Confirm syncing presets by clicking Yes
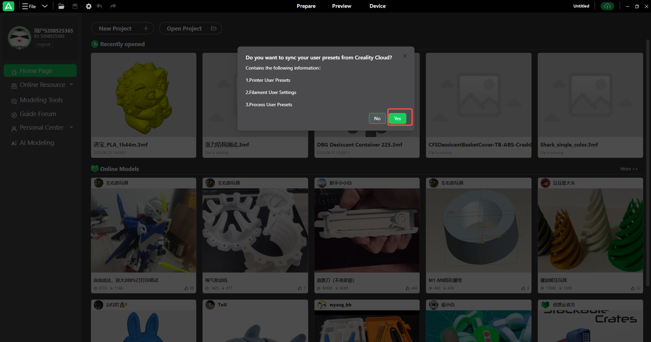 (x=397, y=118)
